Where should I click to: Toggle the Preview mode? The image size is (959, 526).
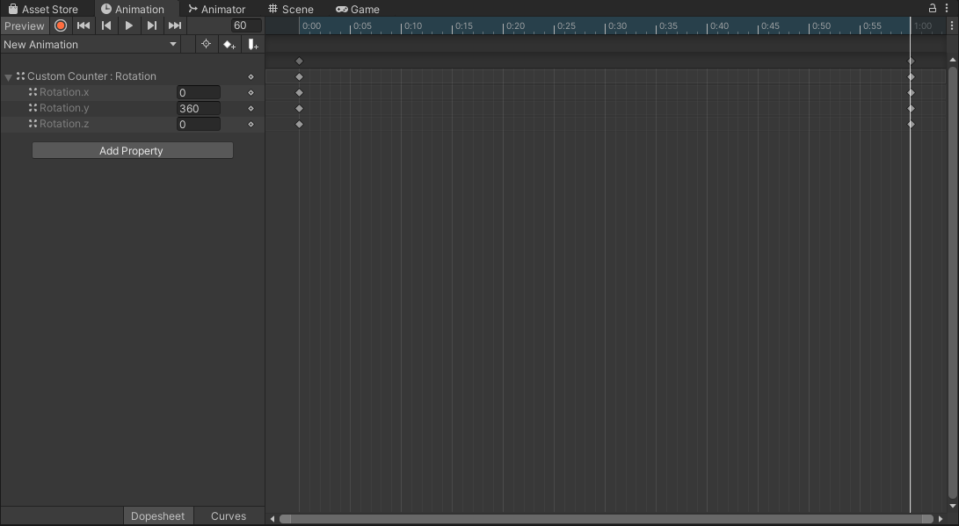point(25,25)
